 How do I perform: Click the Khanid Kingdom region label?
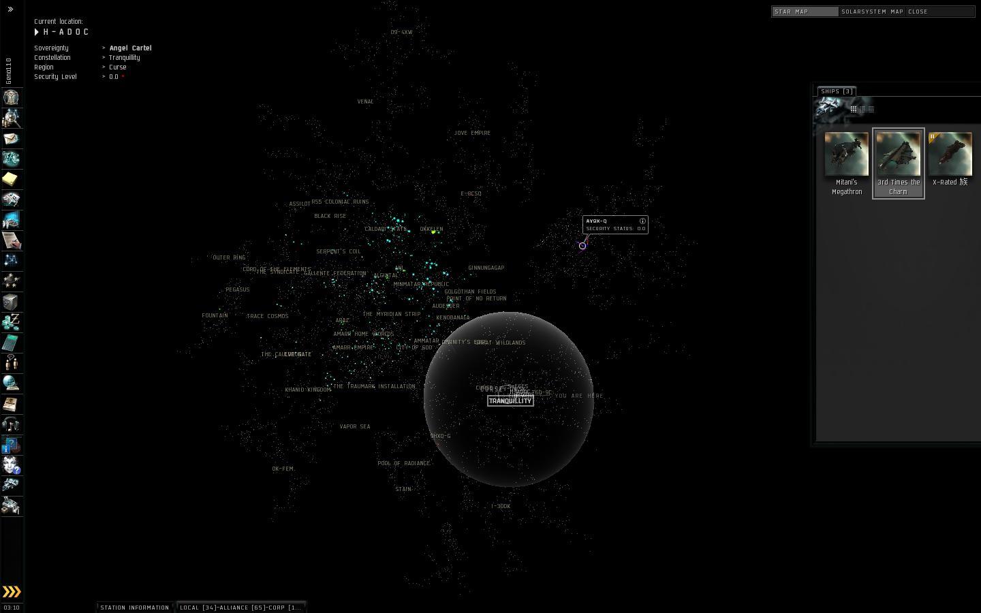308,390
